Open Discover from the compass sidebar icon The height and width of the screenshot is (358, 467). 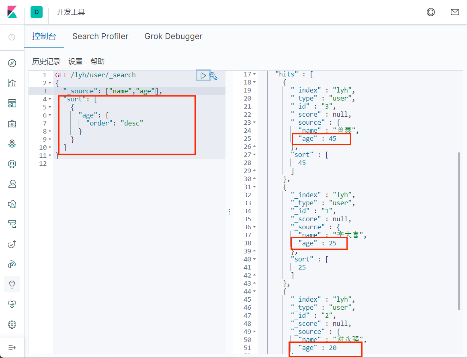(x=12, y=63)
